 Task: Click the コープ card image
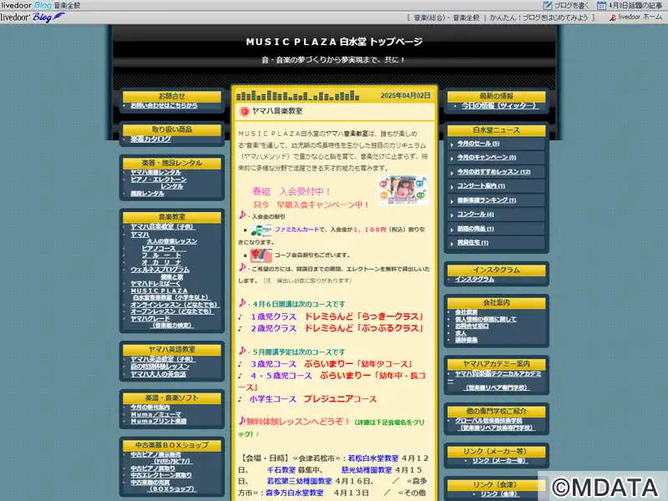click(x=261, y=256)
